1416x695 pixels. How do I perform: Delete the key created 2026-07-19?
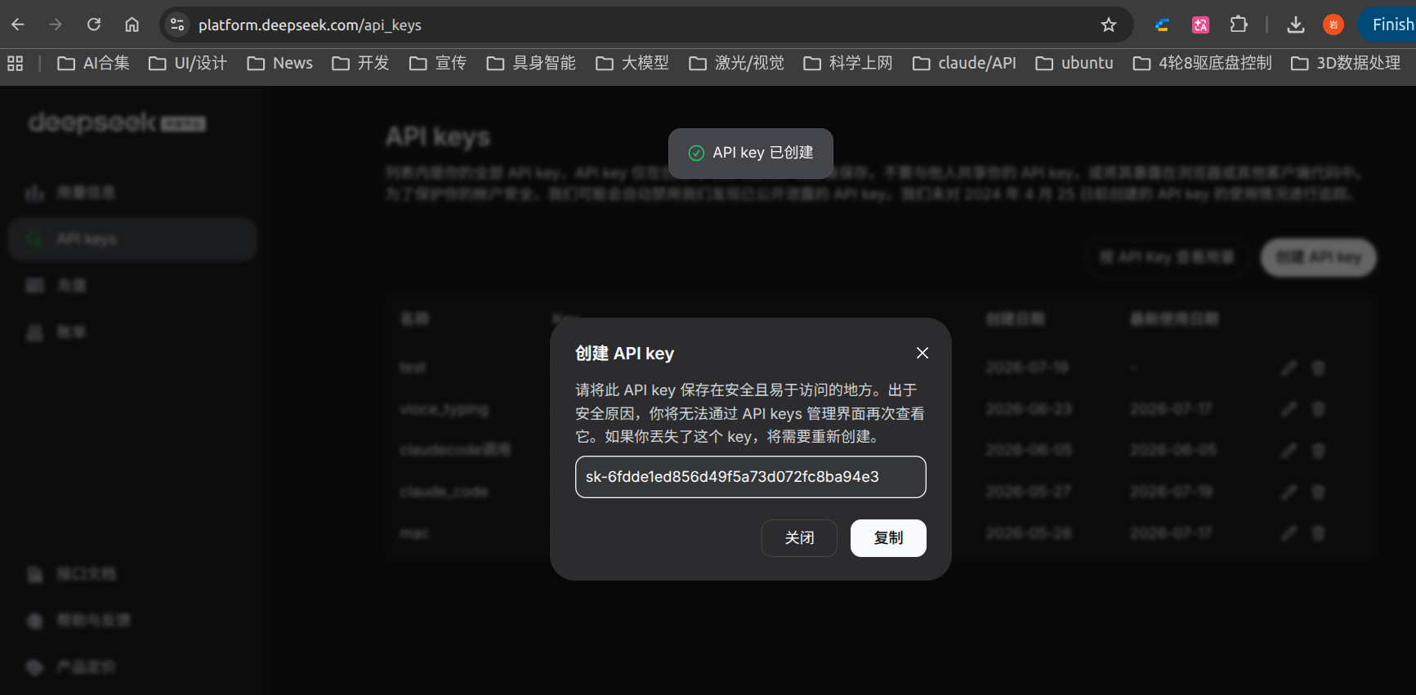(1318, 368)
